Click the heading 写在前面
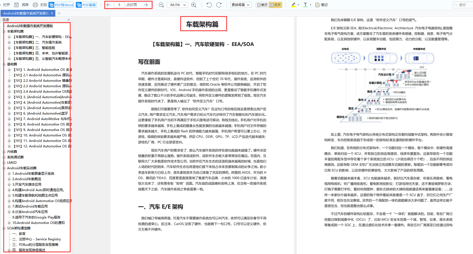 coord(149,62)
